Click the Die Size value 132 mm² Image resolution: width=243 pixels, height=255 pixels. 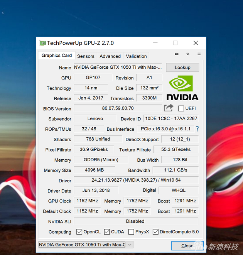[149, 88]
